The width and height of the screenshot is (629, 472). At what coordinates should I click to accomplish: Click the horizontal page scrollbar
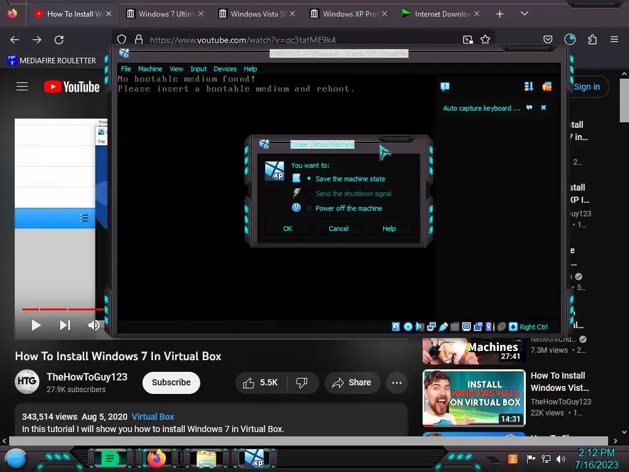pos(308,441)
